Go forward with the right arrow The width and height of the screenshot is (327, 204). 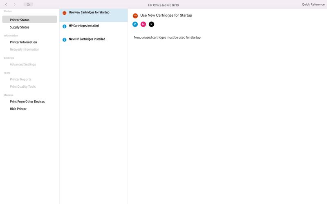click(x=15, y=4)
